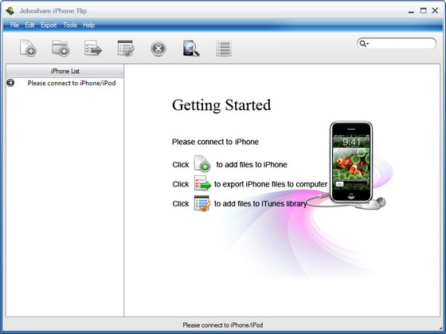Open the Help menu

(x=88, y=25)
